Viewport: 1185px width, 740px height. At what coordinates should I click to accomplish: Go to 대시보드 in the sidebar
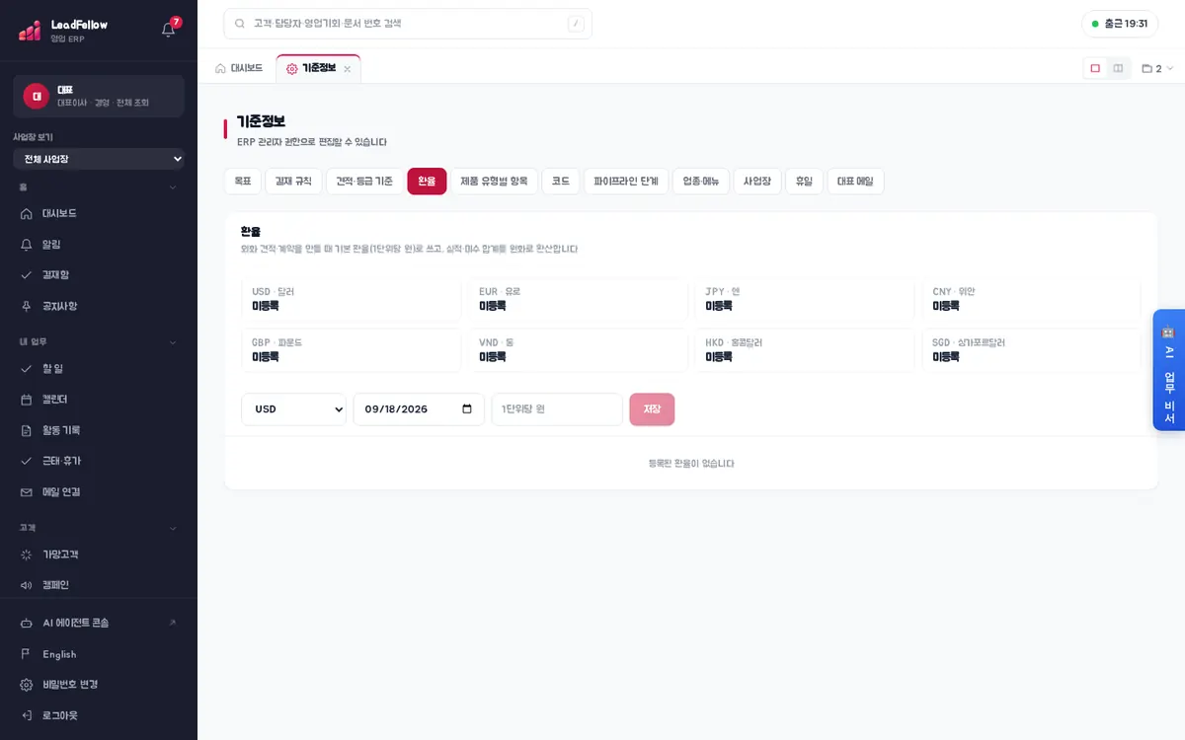pos(99,213)
